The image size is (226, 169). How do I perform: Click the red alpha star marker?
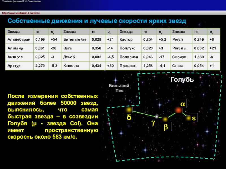(x=178, y=110)
